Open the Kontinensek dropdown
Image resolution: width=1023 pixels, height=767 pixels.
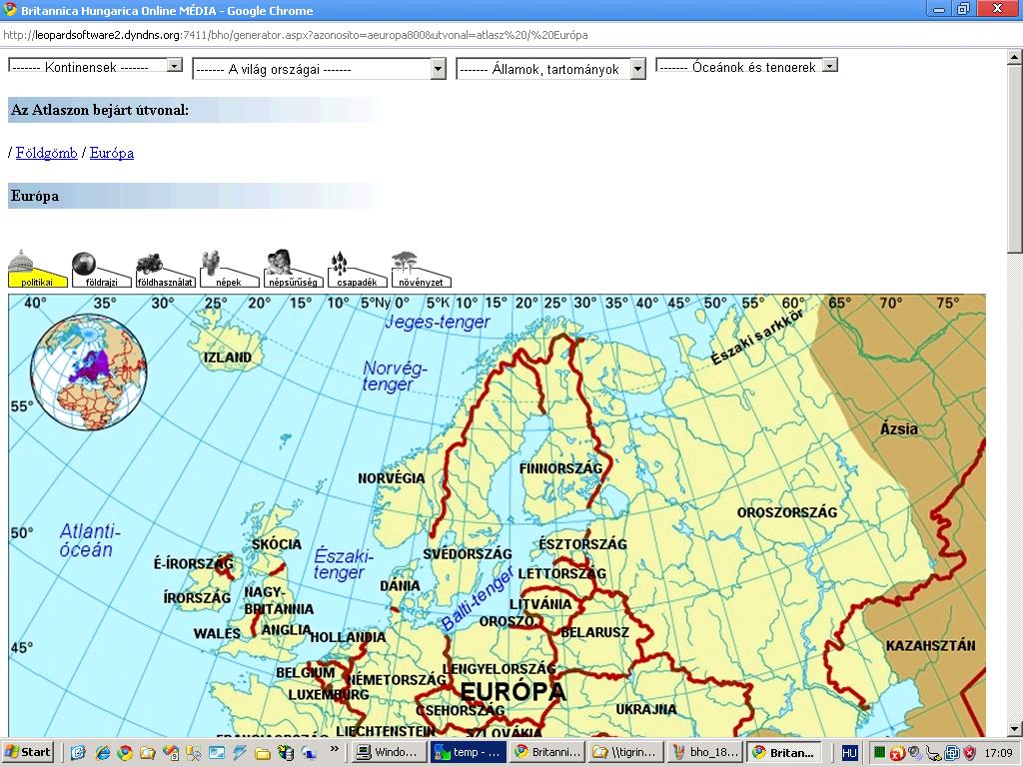pyautogui.click(x=95, y=66)
